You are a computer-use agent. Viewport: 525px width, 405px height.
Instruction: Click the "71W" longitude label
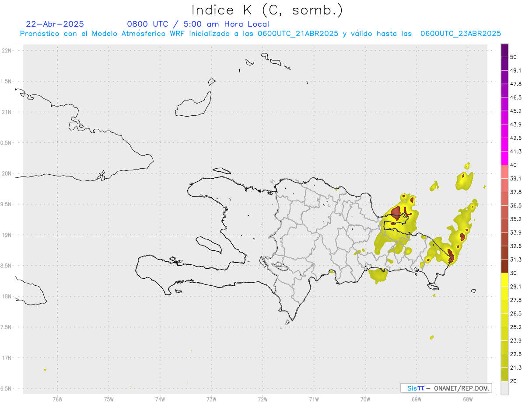click(x=314, y=399)
